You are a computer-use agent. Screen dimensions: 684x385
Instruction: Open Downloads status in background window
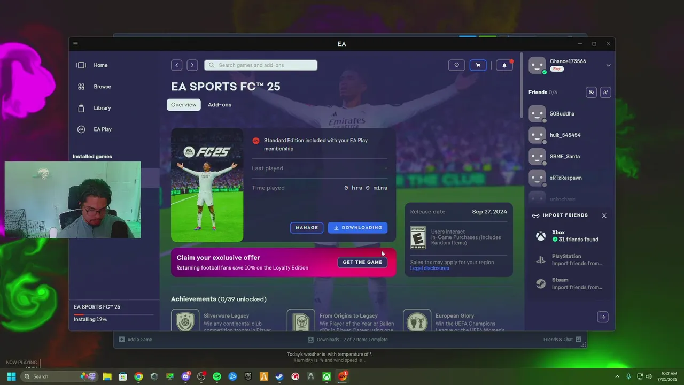coord(348,340)
